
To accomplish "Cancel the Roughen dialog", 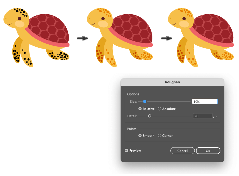I will [182, 151].
